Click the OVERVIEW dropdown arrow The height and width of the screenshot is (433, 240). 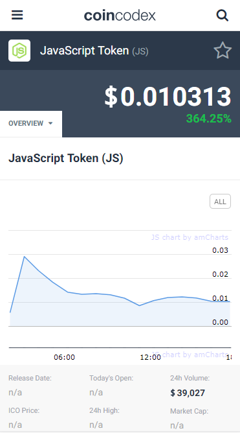(50, 123)
